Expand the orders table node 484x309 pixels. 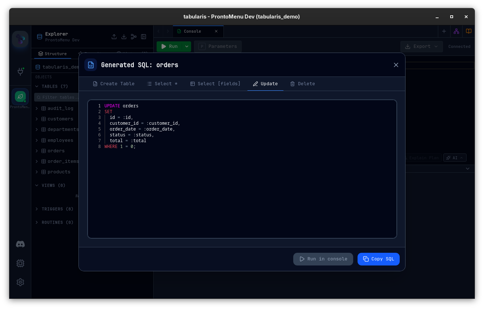pyautogui.click(x=37, y=151)
